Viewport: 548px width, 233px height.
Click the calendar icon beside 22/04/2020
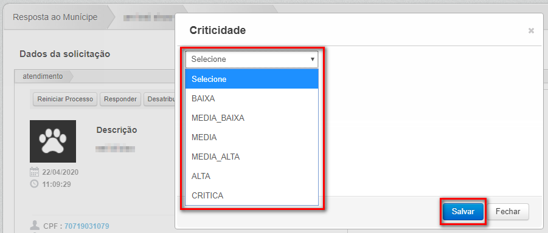coord(34,172)
